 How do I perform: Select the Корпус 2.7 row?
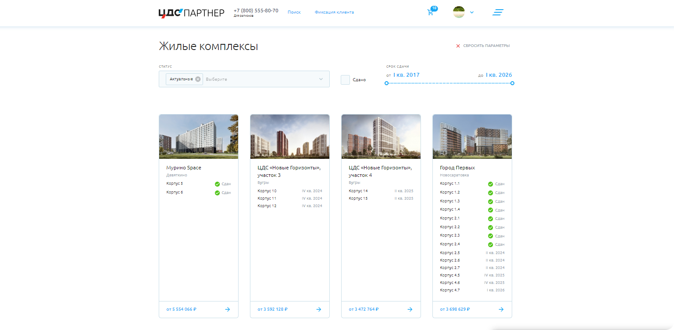coord(472,268)
